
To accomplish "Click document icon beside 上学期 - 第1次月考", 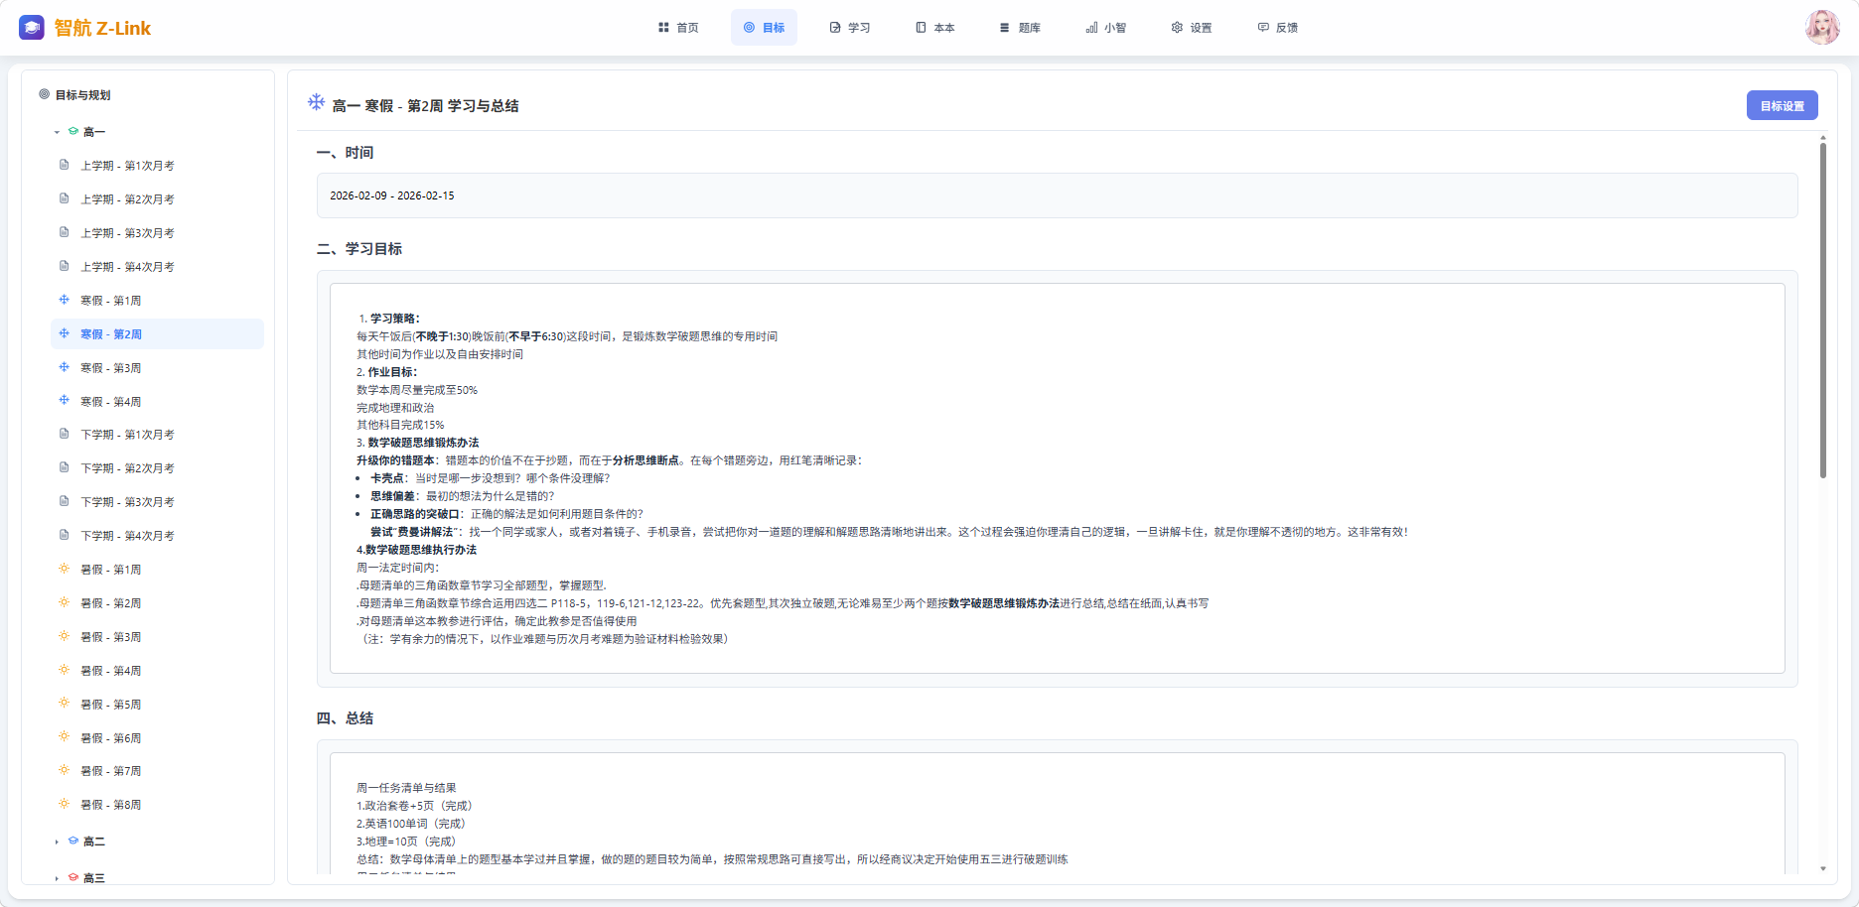I will 65,165.
